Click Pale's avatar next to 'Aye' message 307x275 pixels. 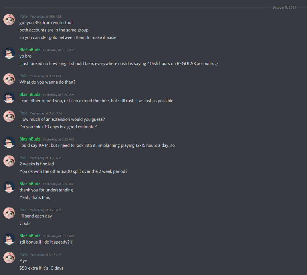[x=9, y=258]
